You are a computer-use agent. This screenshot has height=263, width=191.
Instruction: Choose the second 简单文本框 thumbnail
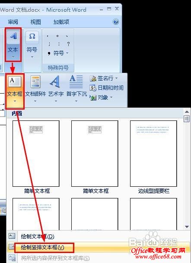point(95,153)
